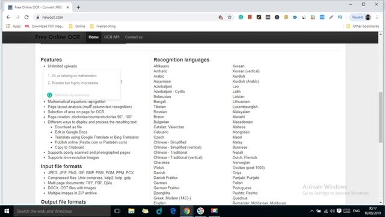This screenshot has height=217, width=385.
Task: Click the Search the web and Windows box
Action: [x=62, y=211]
